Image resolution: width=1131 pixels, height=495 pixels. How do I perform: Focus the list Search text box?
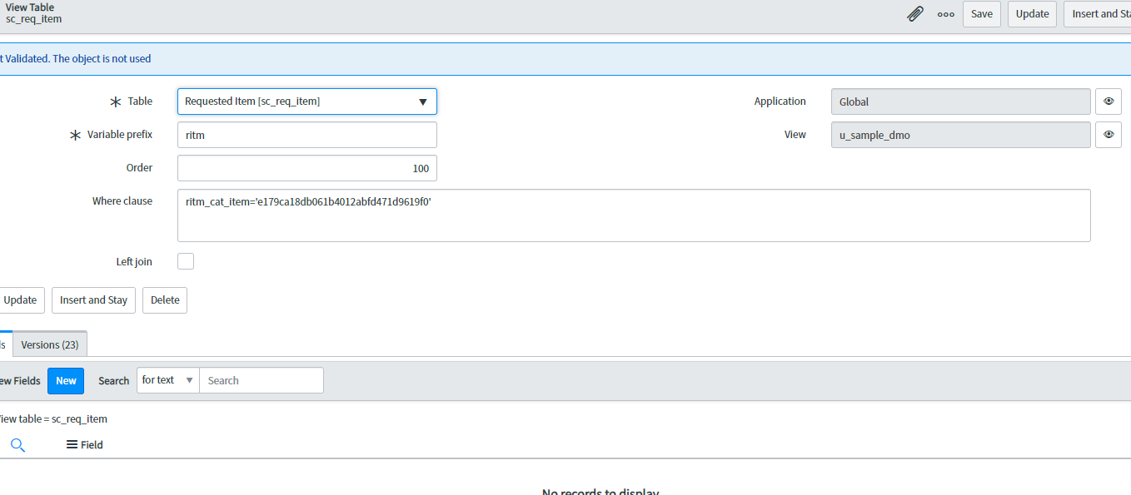click(x=262, y=380)
